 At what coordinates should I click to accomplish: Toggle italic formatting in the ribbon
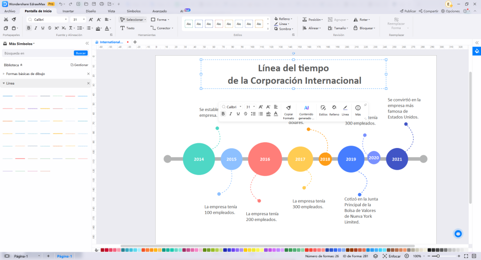36,28
